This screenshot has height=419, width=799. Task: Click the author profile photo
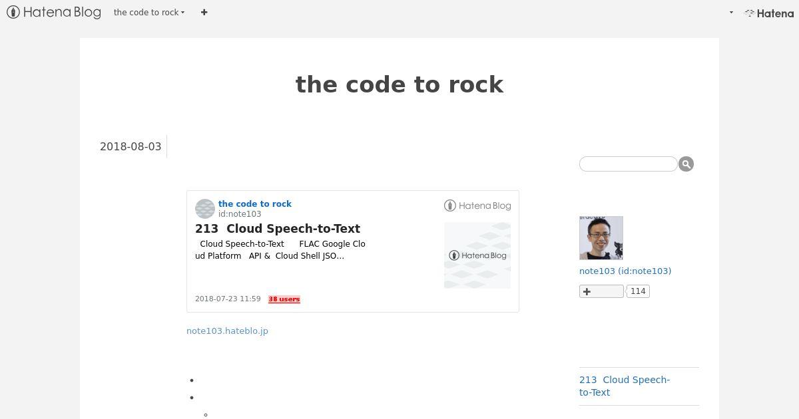[601, 237]
